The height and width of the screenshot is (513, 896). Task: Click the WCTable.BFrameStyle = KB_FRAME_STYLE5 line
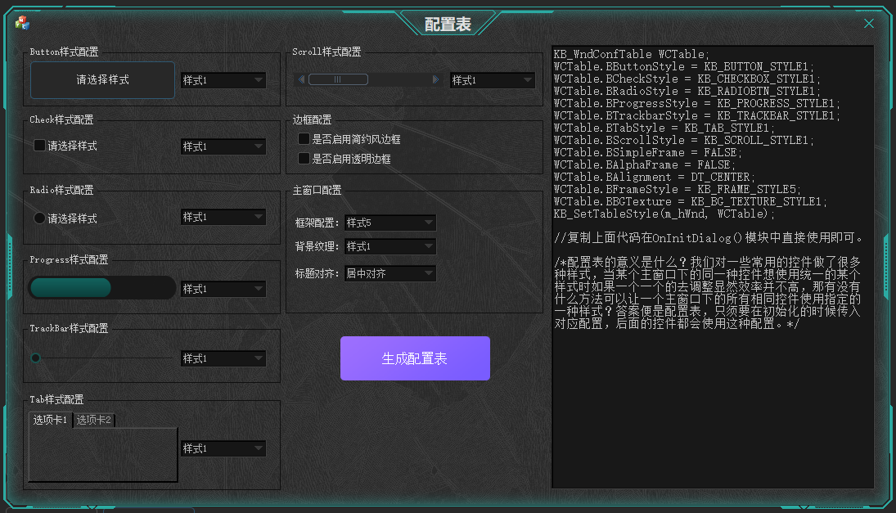pos(678,189)
